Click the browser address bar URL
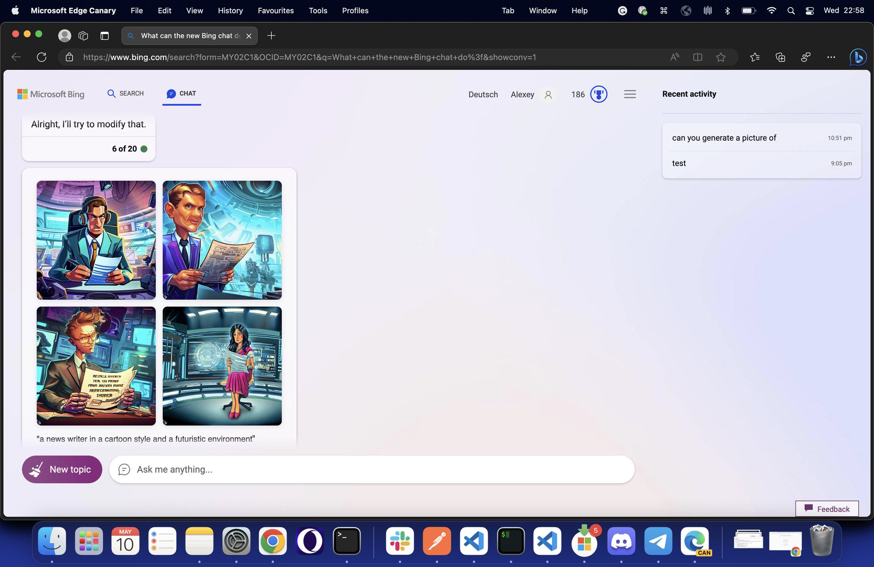 pyautogui.click(x=309, y=57)
